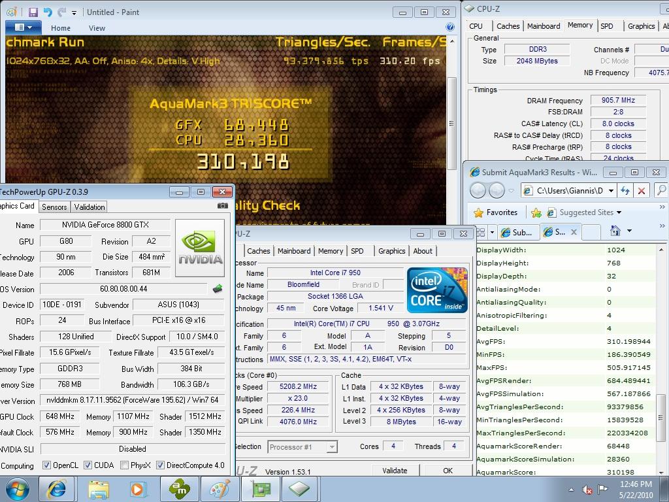Open the CPU-Z chip taskbar icon
Image resolution: width=669 pixels, height=502 pixels.
tap(299, 489)
